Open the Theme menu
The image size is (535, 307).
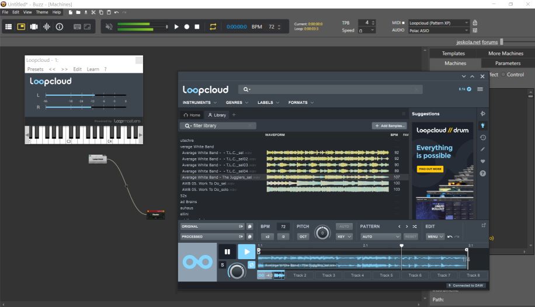tap(42, 12)
